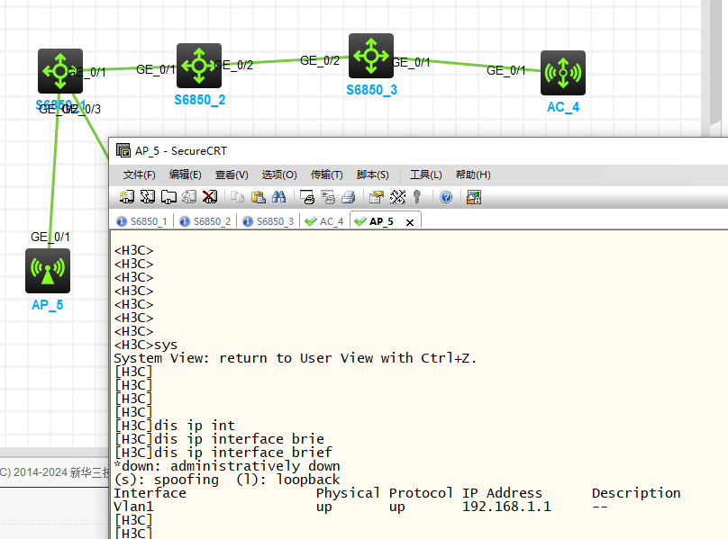The width and height of the screenshot is (728, 539).
Task: Open the 工具(L) menu
Action: (426, 175)
